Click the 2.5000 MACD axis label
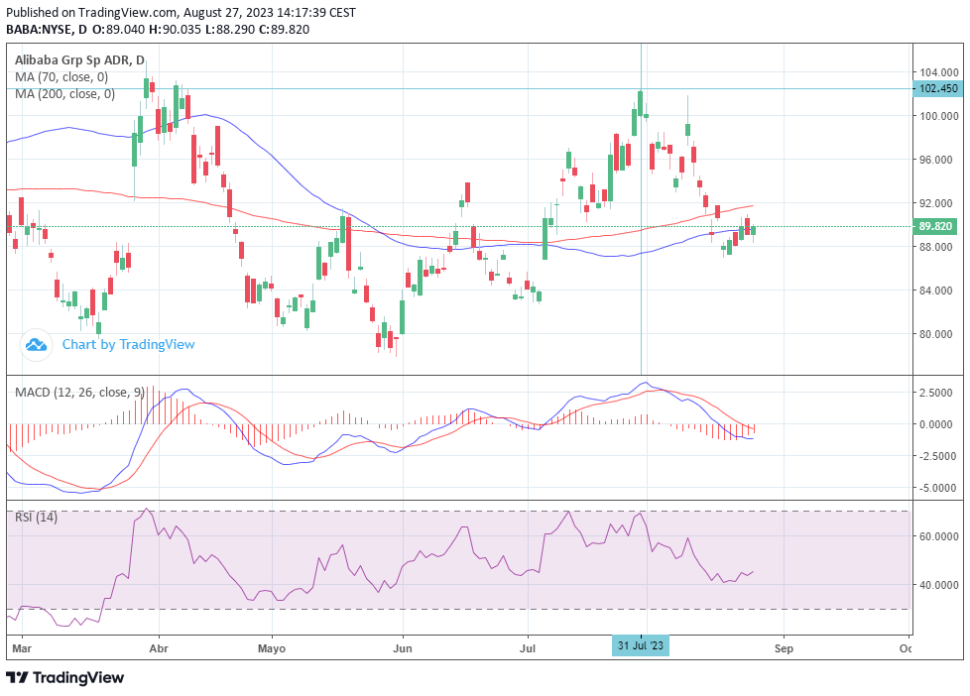The width and height of the screenshot is (970, 696). [x=935, y=393]
